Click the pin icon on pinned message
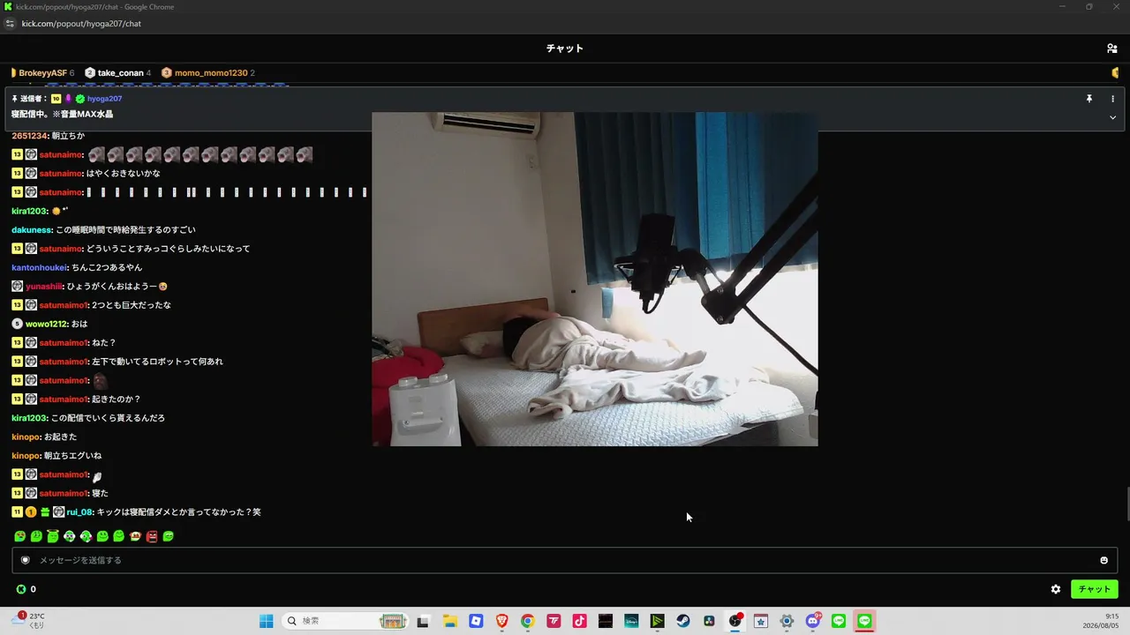Viewport: 1130px width, 635px height. (x=1089, y=99)
